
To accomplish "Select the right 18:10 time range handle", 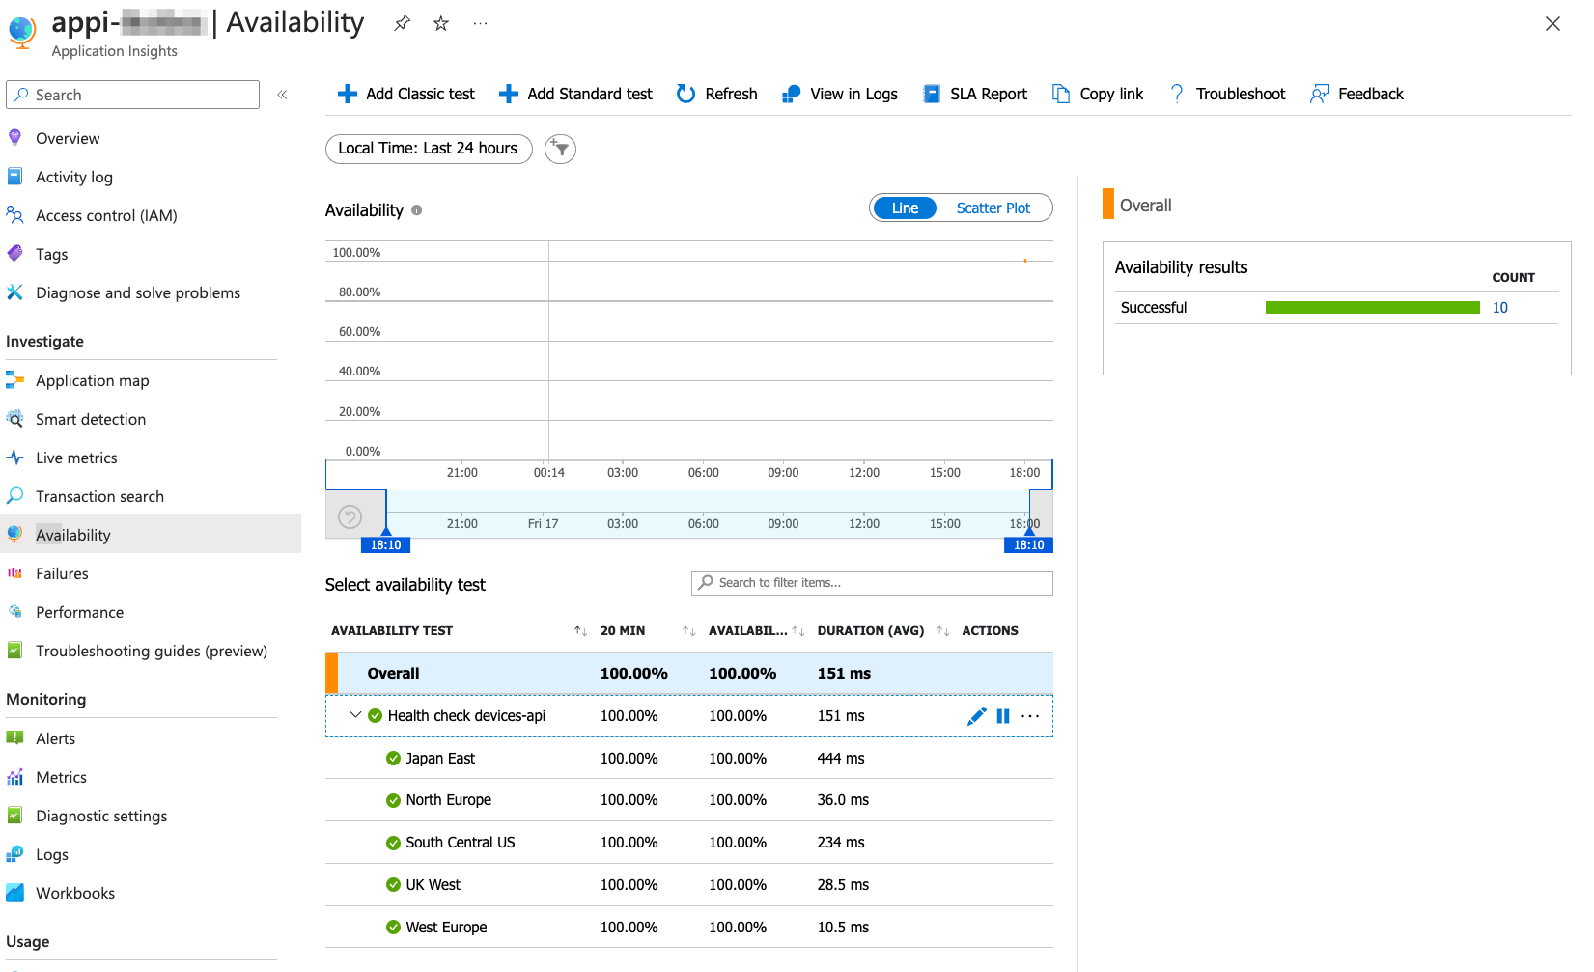I will 1029,545.
